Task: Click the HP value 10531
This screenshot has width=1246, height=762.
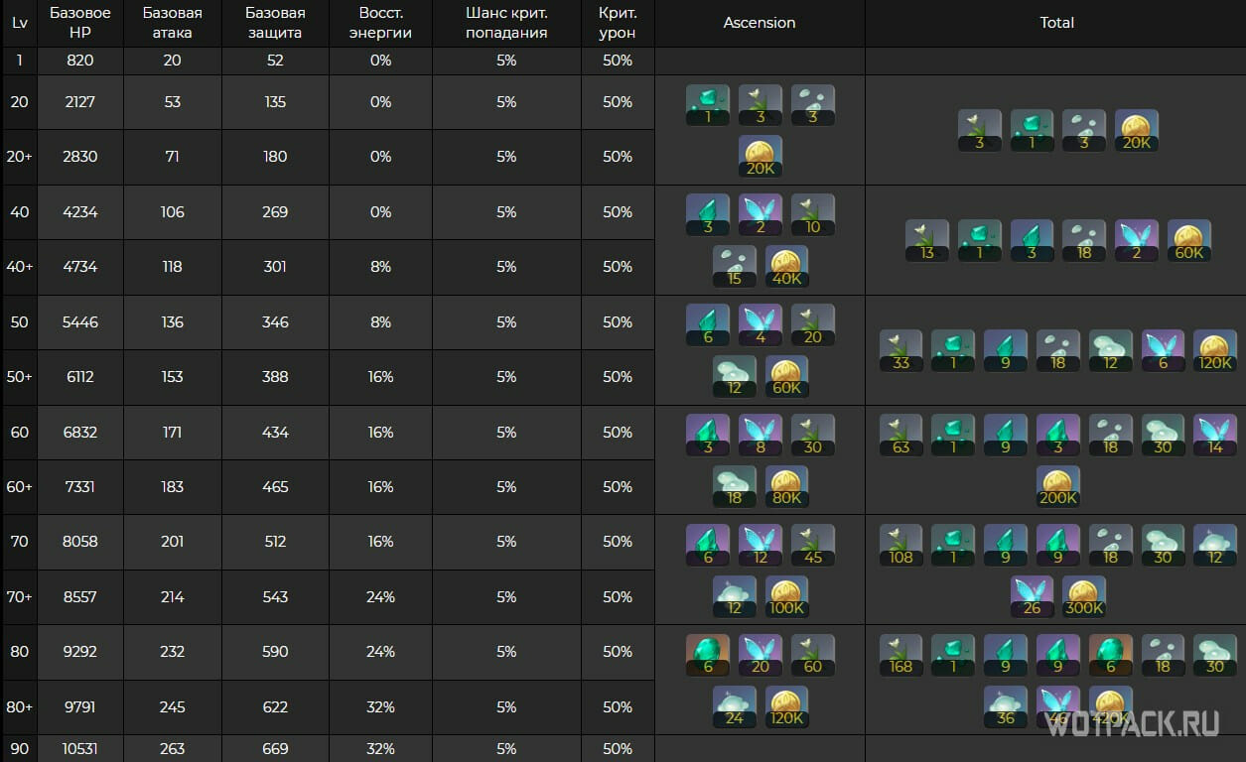Action: 80,748
